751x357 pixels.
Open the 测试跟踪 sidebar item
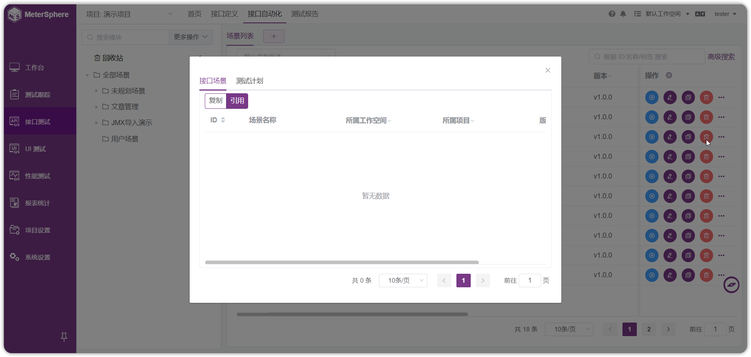tap(40, 94)
